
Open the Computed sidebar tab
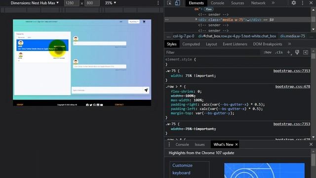191,44
